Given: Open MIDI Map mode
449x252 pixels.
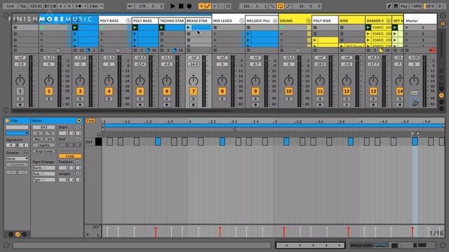Looking at the screenshot, I should pos(418,6).
